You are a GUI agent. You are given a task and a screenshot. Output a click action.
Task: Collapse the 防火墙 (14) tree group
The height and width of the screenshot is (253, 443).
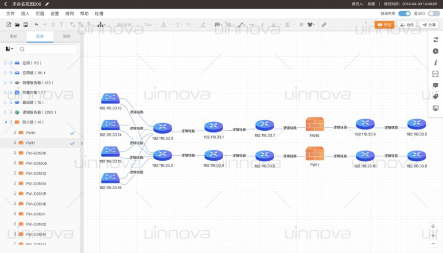(6, 122)
